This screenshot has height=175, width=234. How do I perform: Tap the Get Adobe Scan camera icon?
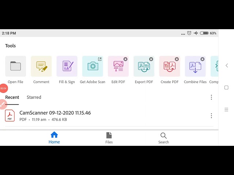tap(93, 66)
